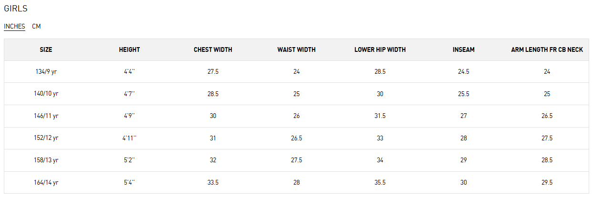Image resolution: width=593 pixels, height=197 pixels.
Task: Click the ARM LENGTH FR CB NECK header
Action: 547,50
